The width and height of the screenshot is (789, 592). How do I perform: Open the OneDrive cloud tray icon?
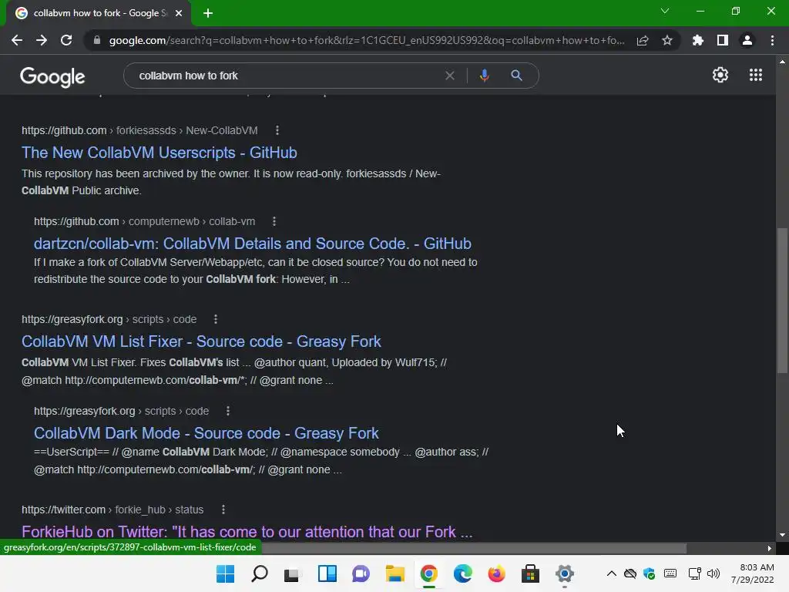[630, 573]
